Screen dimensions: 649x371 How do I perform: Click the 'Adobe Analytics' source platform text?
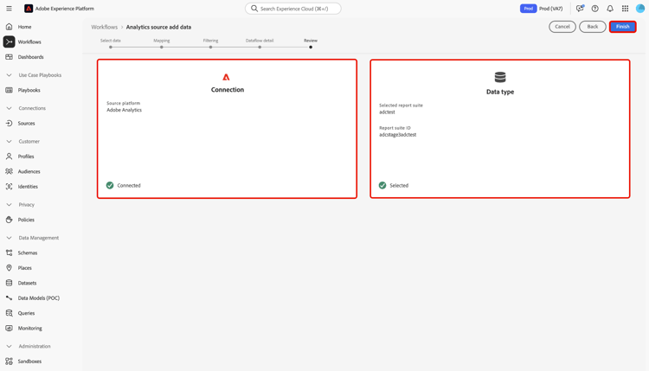click(x=124, y=110)
